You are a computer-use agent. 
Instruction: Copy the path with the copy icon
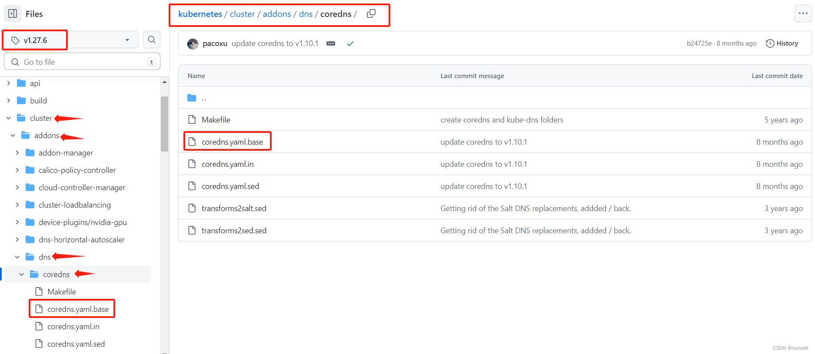371,14
